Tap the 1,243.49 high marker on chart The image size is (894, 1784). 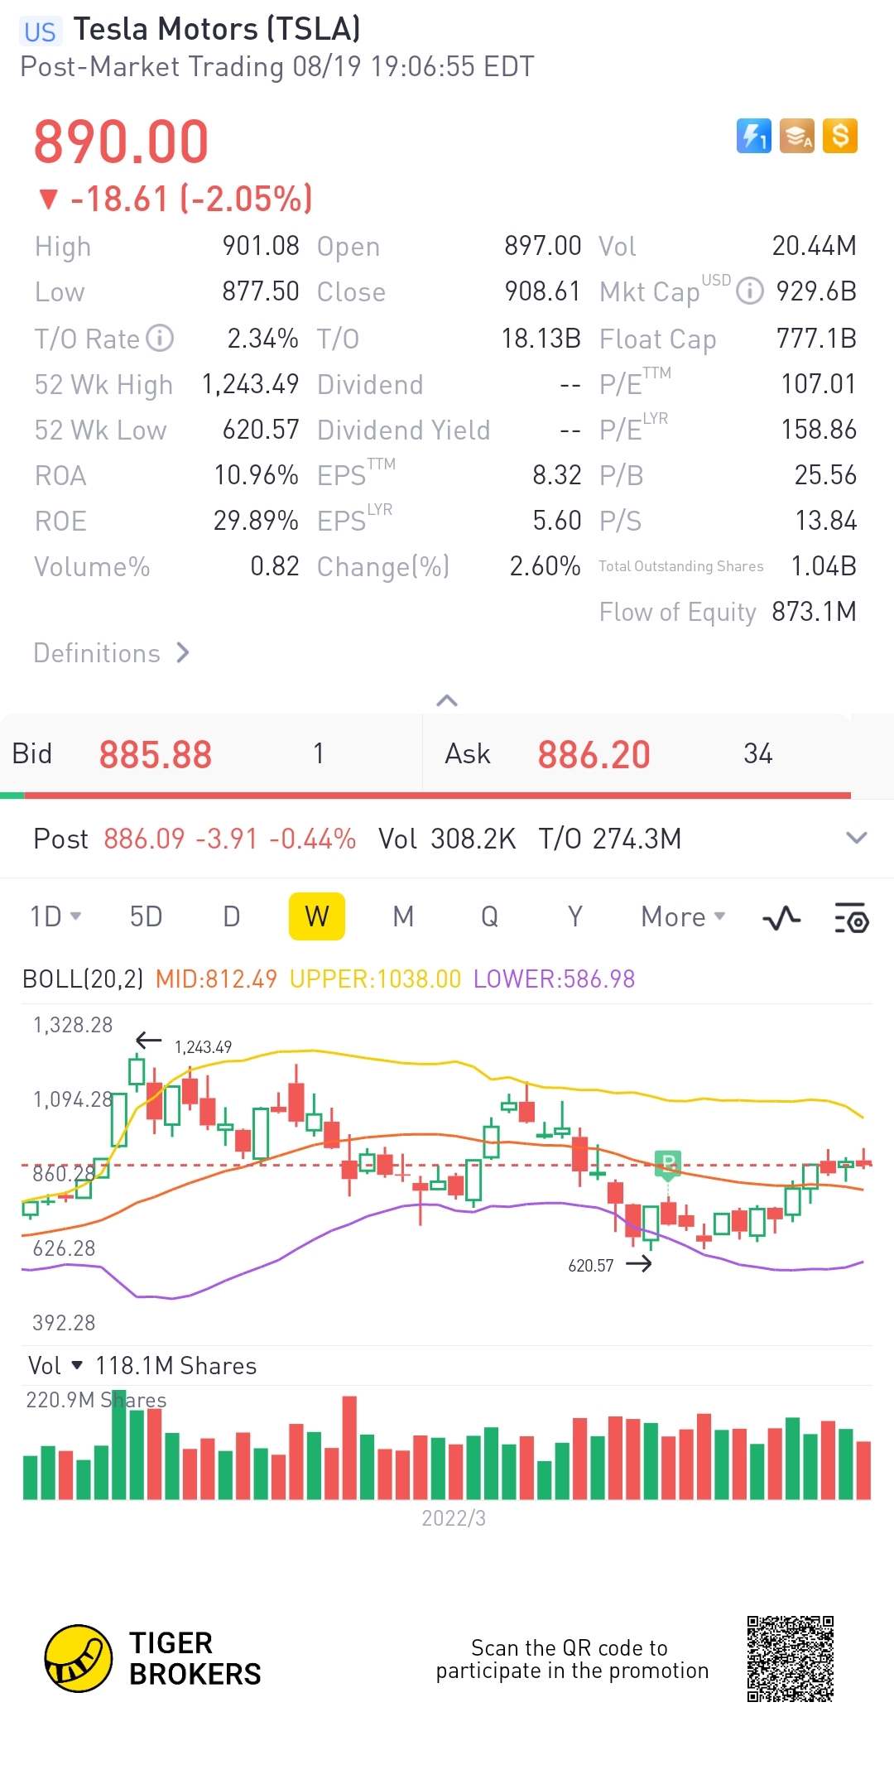(203, 1047)
